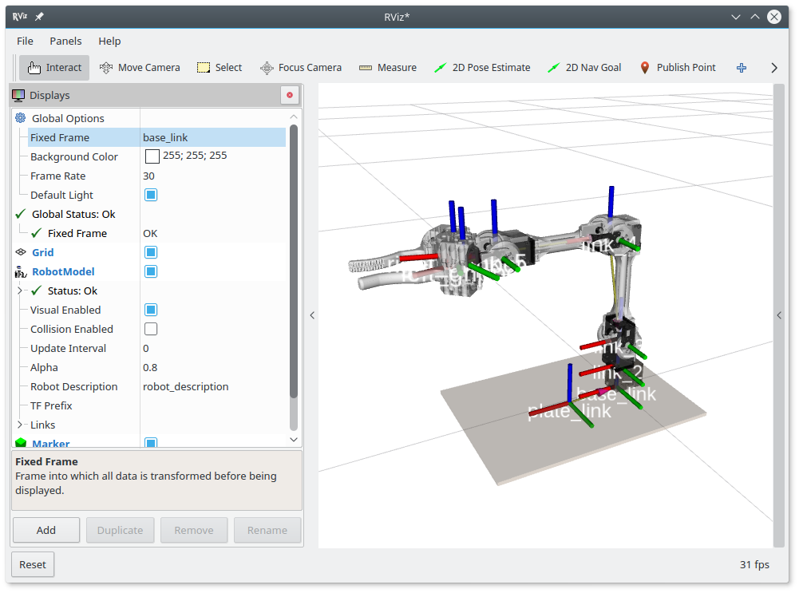799x593 pixels.
Task: Click the Rename button
Action: pos(267,530)
